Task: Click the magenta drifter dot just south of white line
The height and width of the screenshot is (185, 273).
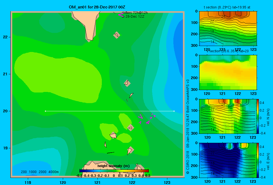Action: point(152,114)
